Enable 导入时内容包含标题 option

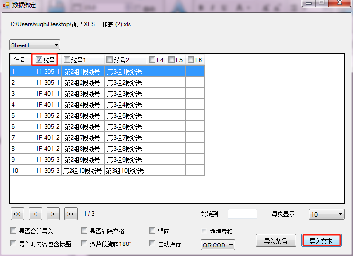click(13, 244)
